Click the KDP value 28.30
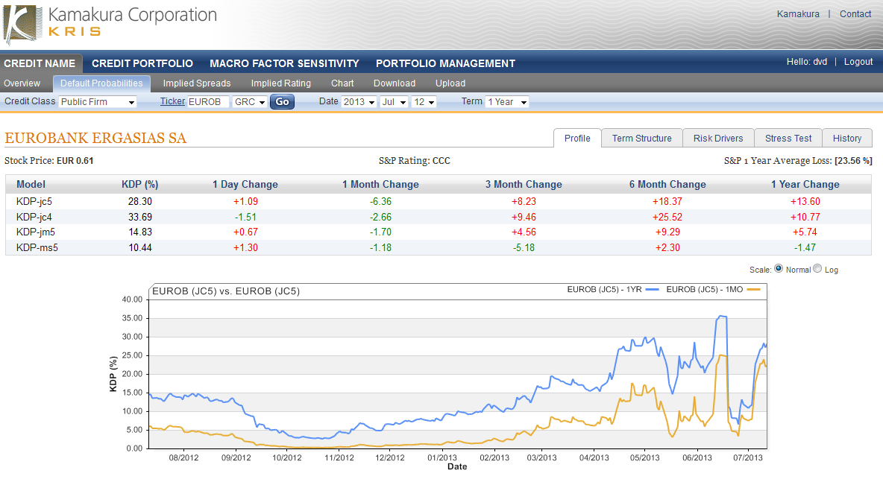 pyautogui.click(x=139, y=201)
